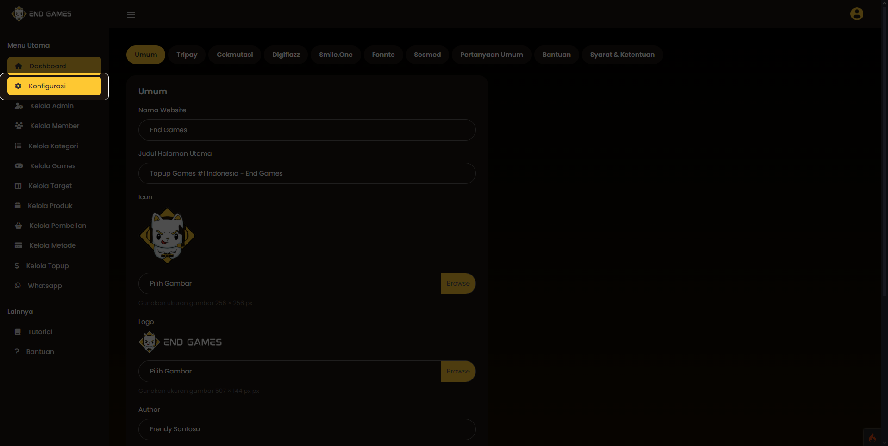Click the Kelola Games gamepad icon
Viewport: 888px width, 446px height.
[x=19, y=166]
